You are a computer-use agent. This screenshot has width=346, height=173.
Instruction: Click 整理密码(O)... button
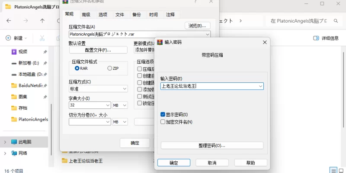(212, 145)
